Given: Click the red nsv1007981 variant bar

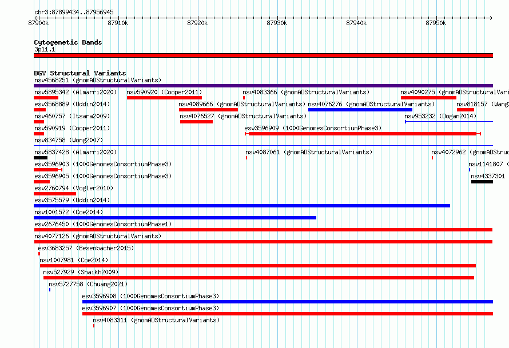Looking at the screenshot, I should [x=258, y=266].
